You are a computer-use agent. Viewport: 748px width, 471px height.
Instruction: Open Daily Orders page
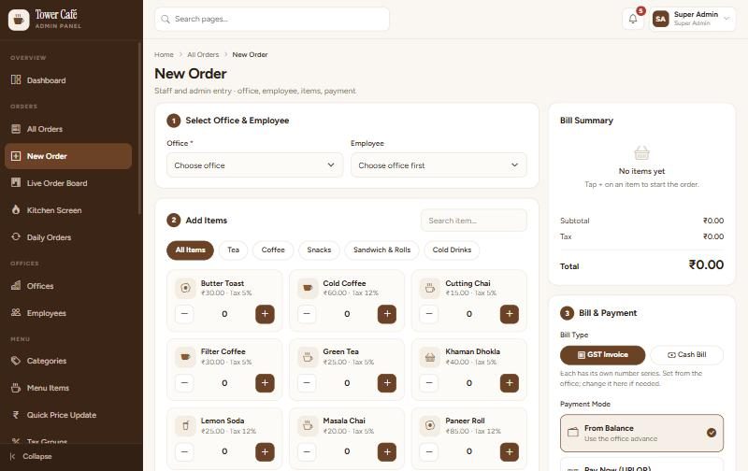click(68, 237)
